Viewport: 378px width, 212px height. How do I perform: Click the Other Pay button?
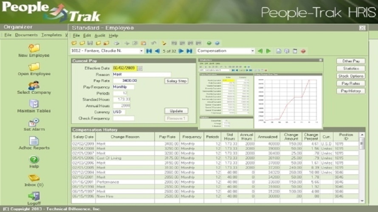coord(351,61)
